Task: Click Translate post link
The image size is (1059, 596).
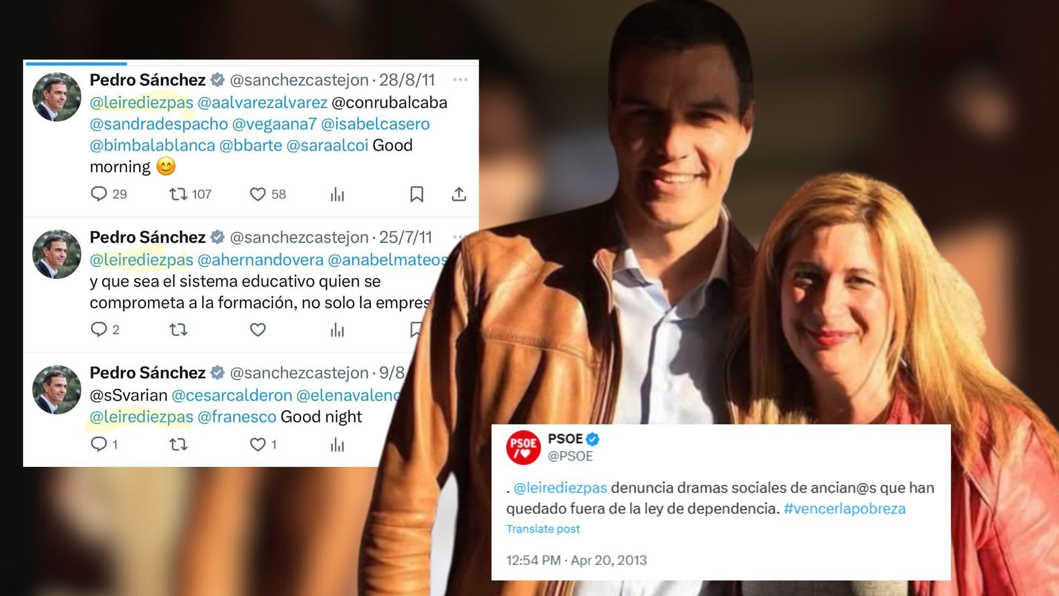Action: coord(543,529)
